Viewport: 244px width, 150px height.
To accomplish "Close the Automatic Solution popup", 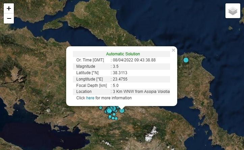I will [x=173, y=50].
